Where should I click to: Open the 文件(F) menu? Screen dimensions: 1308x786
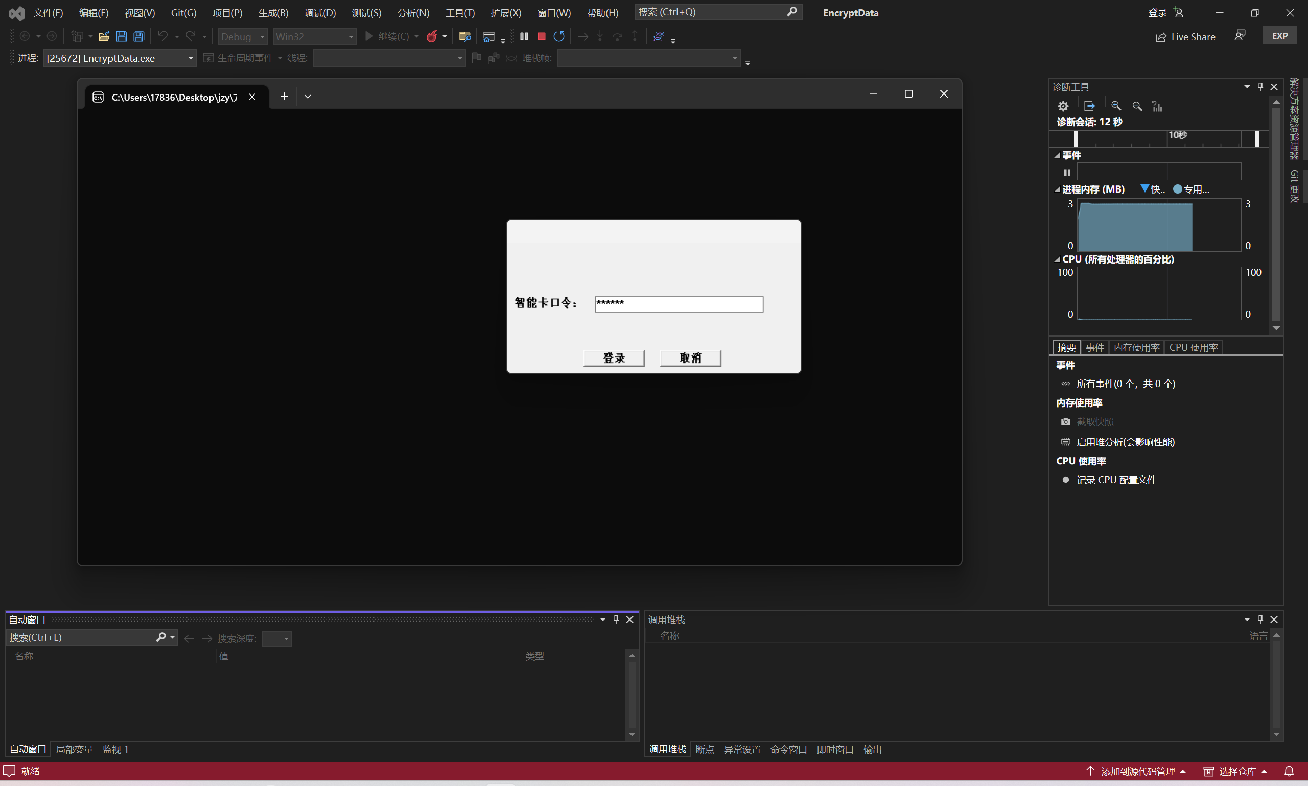[48, 13]
